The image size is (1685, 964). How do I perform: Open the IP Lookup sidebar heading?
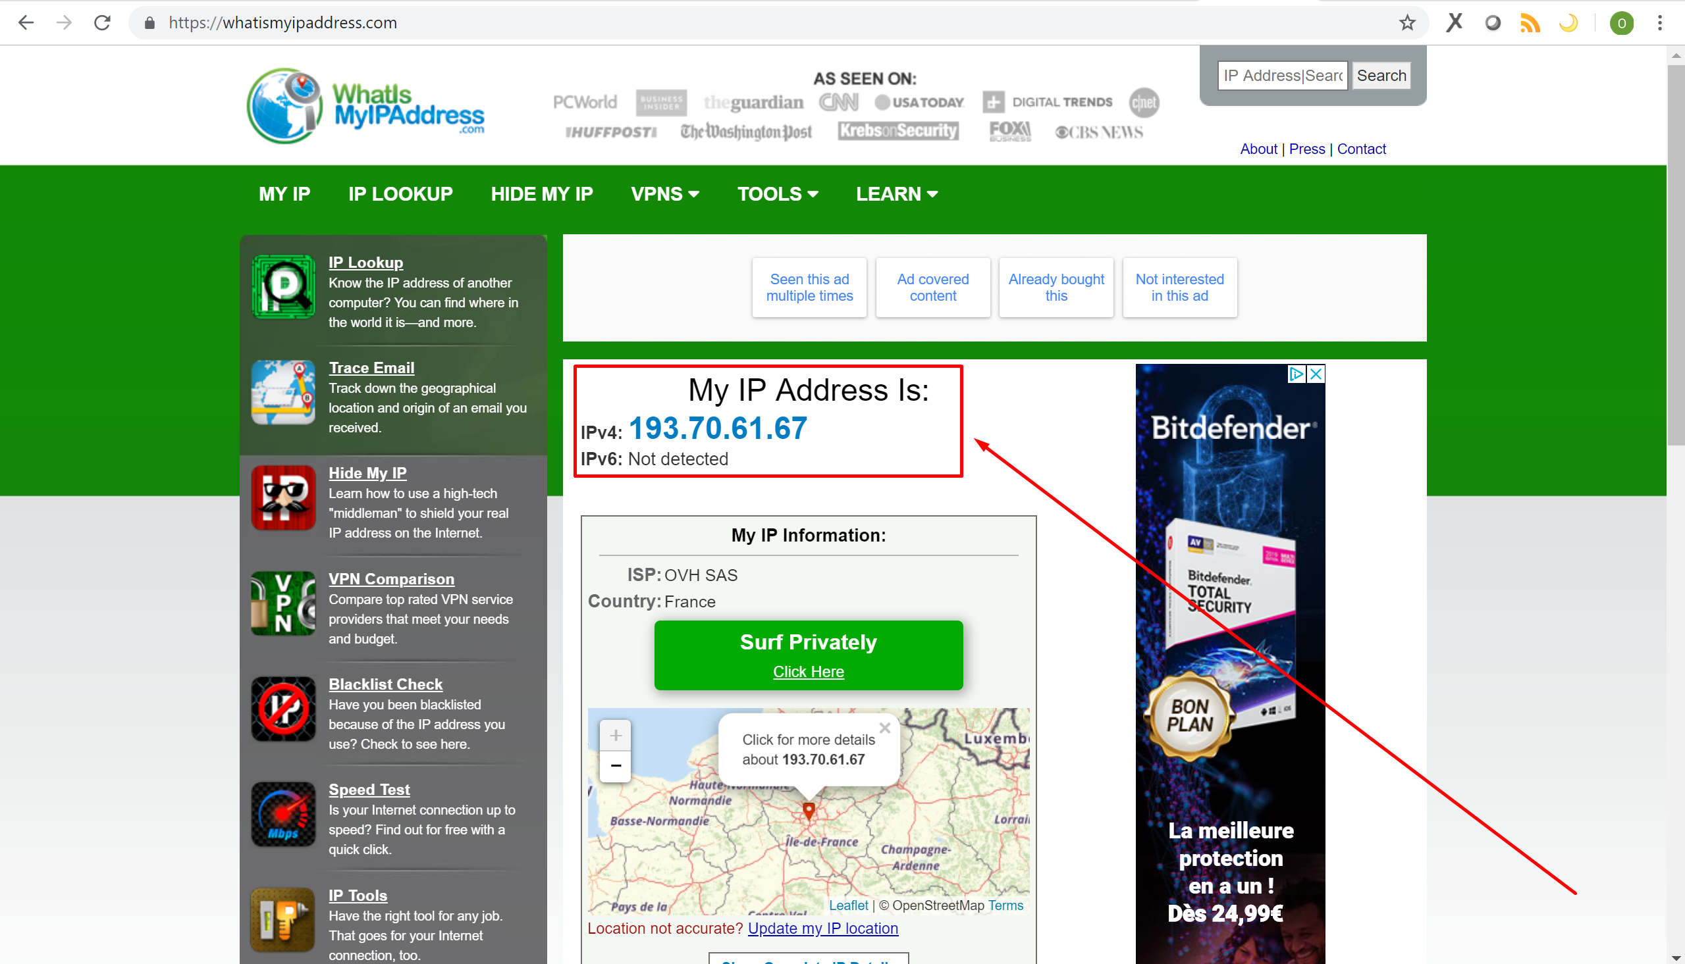coord(365,262)
